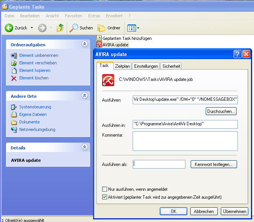Switch to the Sicherheit tab
This screenshot has width=254, height=222.
point(171,66)
